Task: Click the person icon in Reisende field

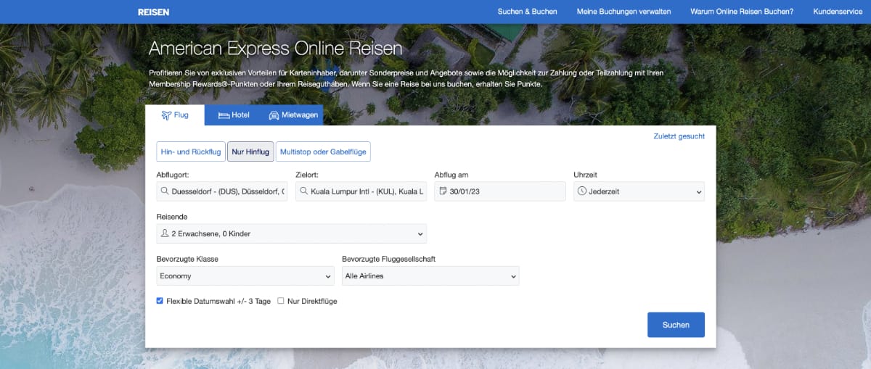Action: pos(165,233)
